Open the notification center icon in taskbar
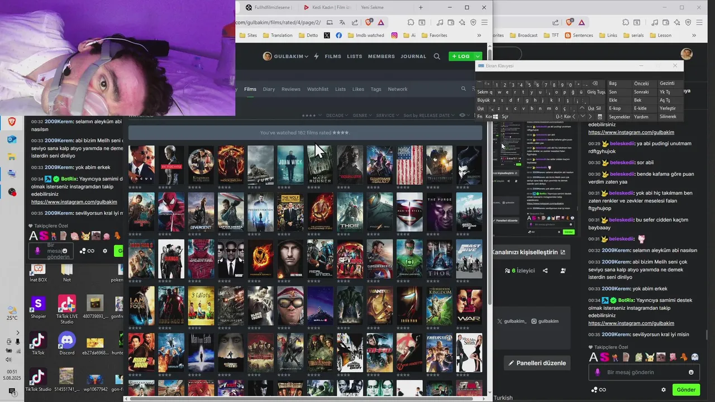715x402 pixels. [12, 391]
